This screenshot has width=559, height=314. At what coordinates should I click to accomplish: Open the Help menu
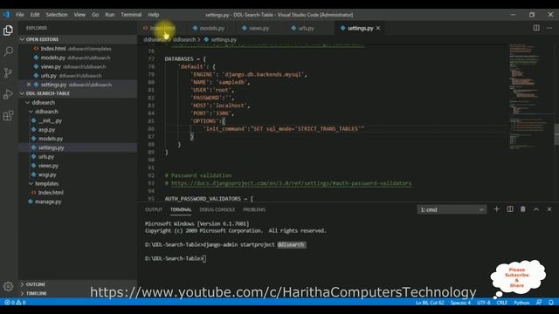[154, 15]
